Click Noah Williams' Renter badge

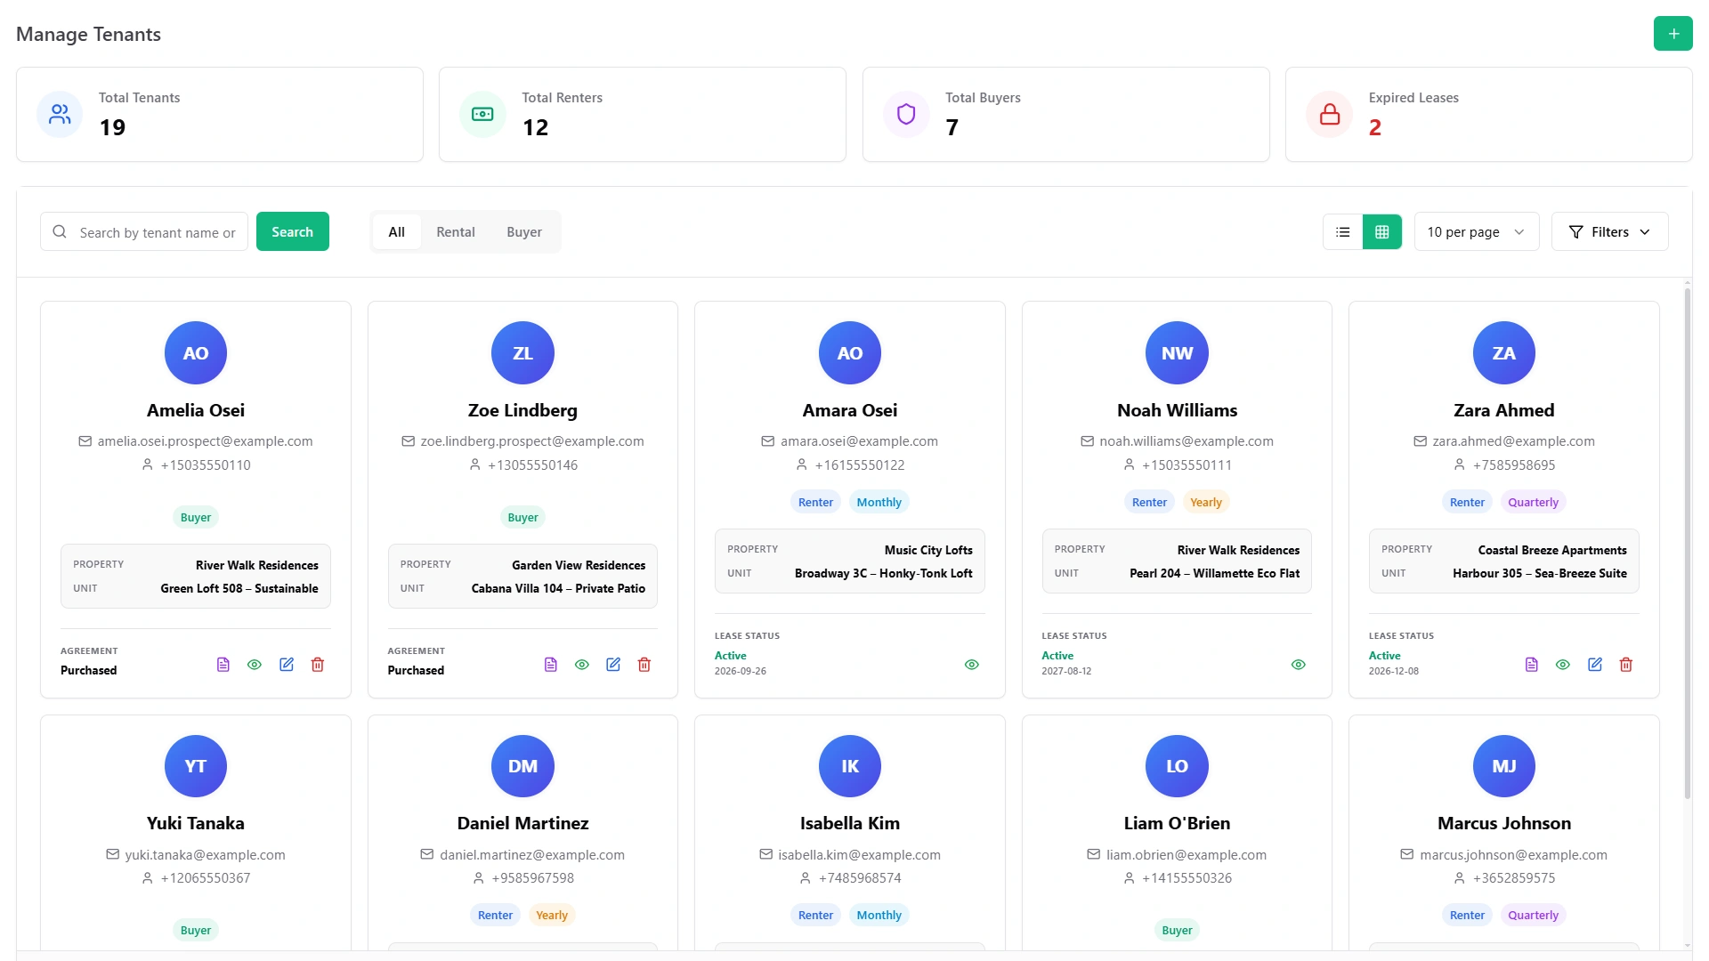[1149, 503]
